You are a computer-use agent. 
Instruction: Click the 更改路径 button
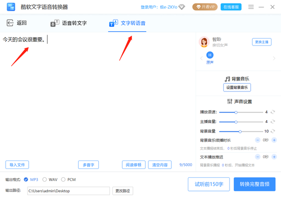click(x=123, y=191)
